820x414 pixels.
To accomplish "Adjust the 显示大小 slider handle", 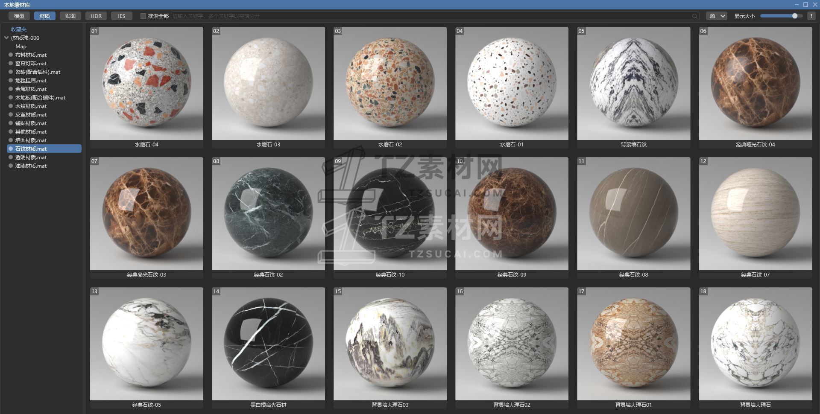I will 795,16.
